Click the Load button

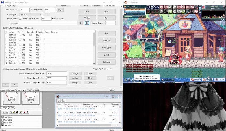(x=107, y=11)
